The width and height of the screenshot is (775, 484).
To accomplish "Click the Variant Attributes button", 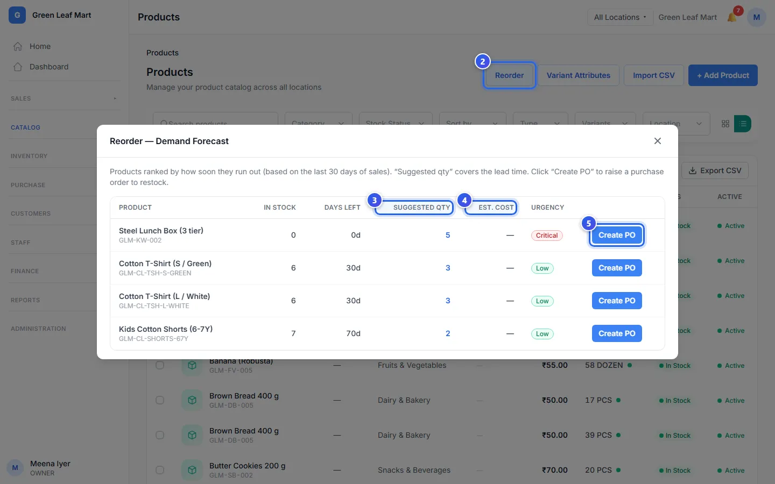I will pos(579,75).
